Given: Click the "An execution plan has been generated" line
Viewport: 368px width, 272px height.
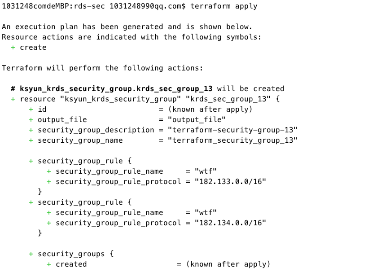Looking at the screenshot, I should 127,27.
